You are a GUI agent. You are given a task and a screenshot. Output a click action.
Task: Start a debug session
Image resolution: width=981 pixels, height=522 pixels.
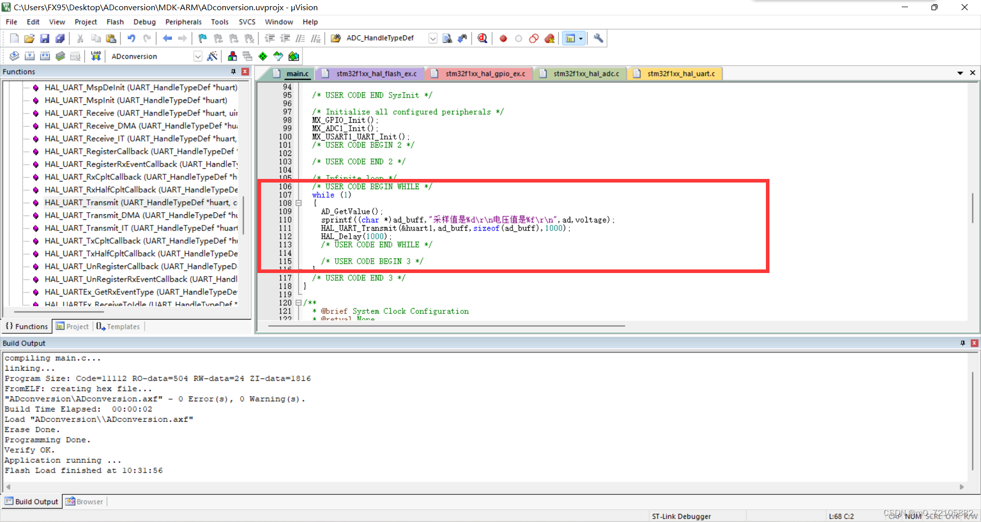482,38
